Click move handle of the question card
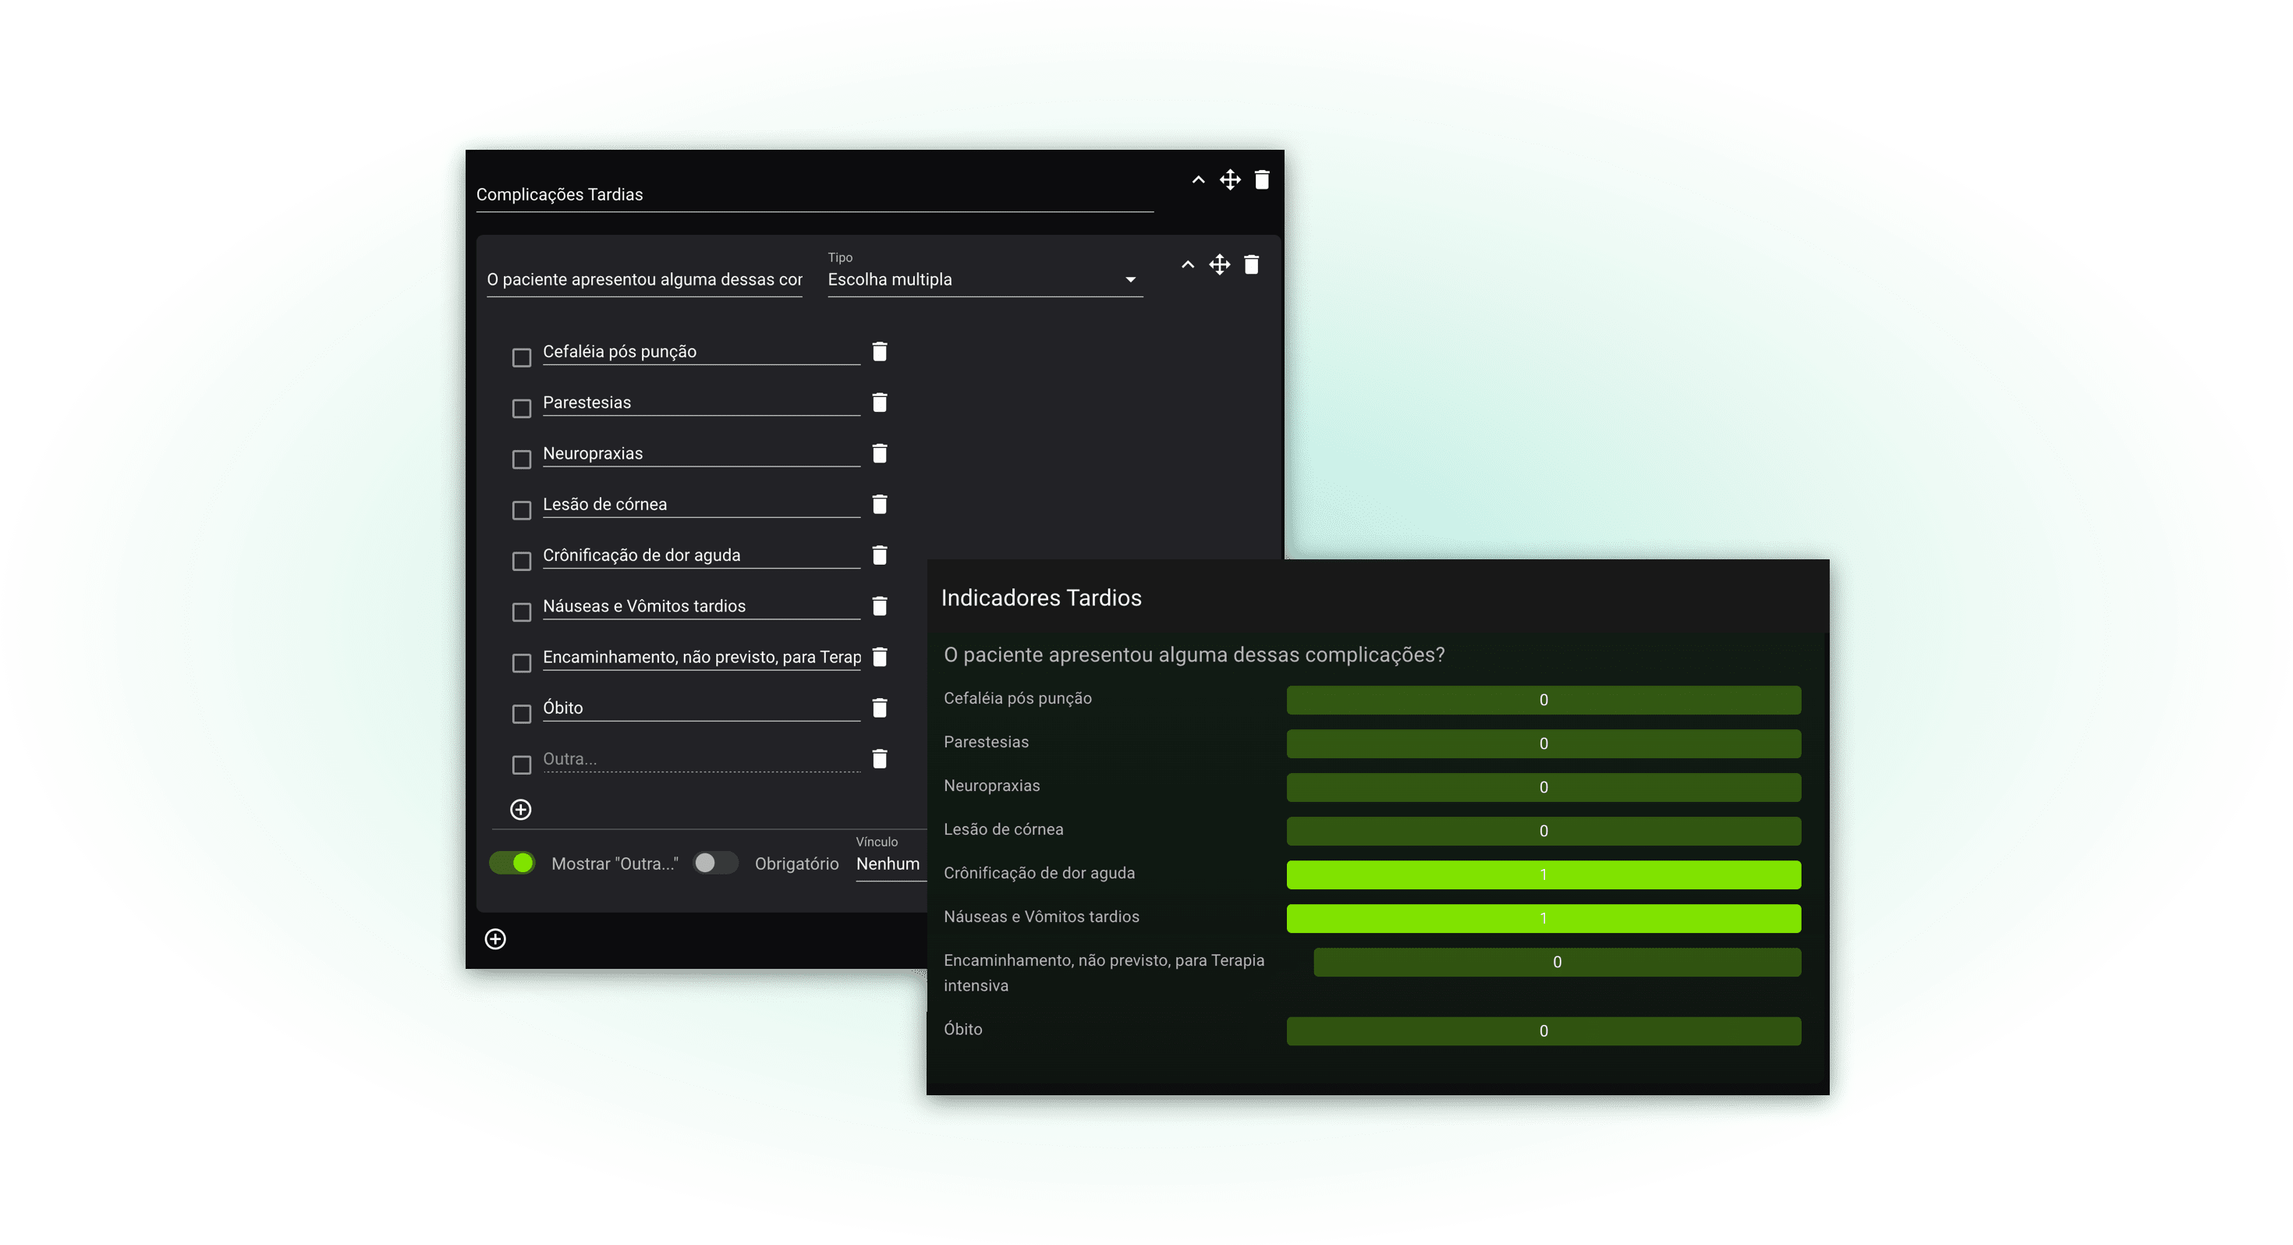 (1220, 264)
